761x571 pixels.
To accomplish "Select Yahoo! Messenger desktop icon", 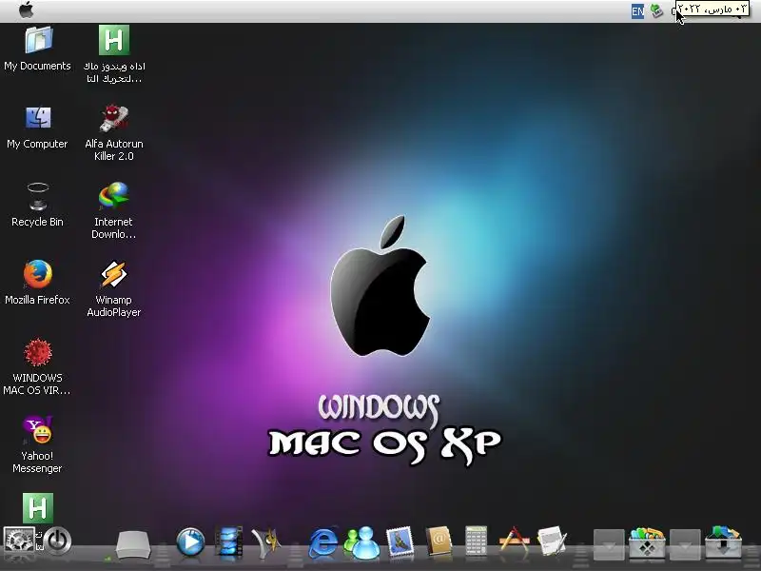I will tap(38, 430).
